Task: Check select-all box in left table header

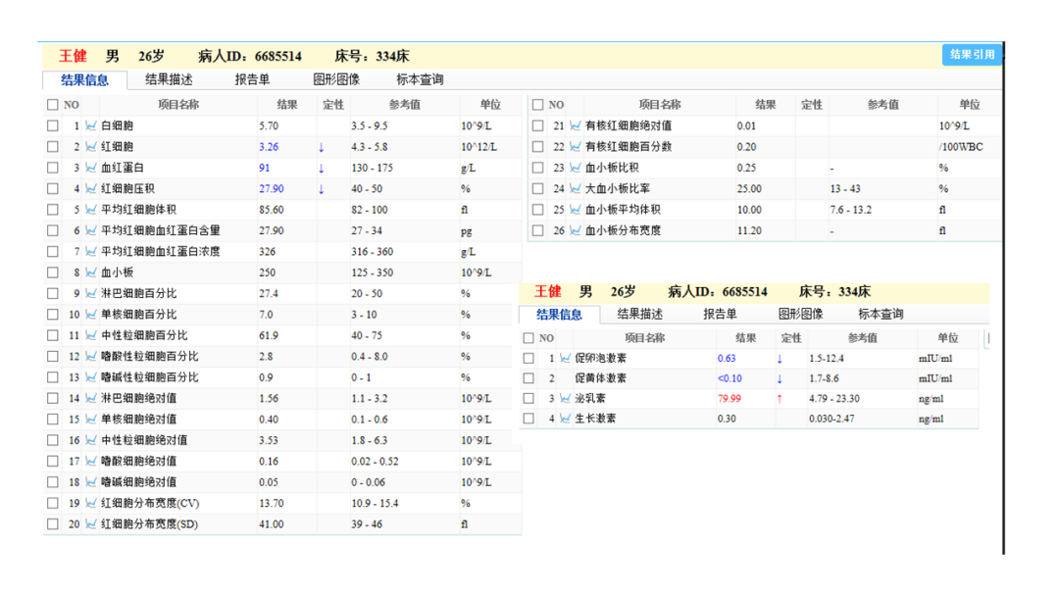Action: [x=53, y=105]
